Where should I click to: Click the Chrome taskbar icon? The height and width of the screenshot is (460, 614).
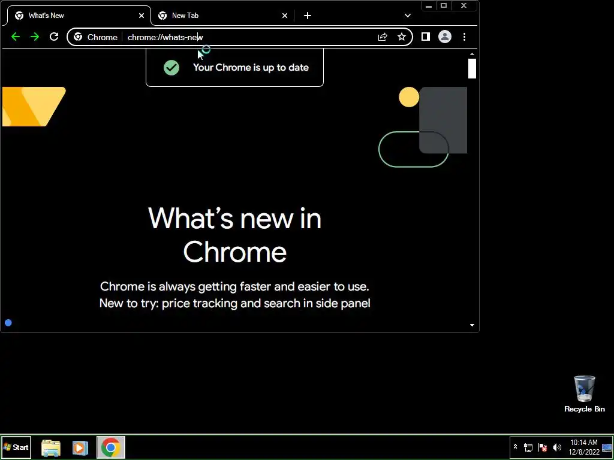tap(110, 447)
